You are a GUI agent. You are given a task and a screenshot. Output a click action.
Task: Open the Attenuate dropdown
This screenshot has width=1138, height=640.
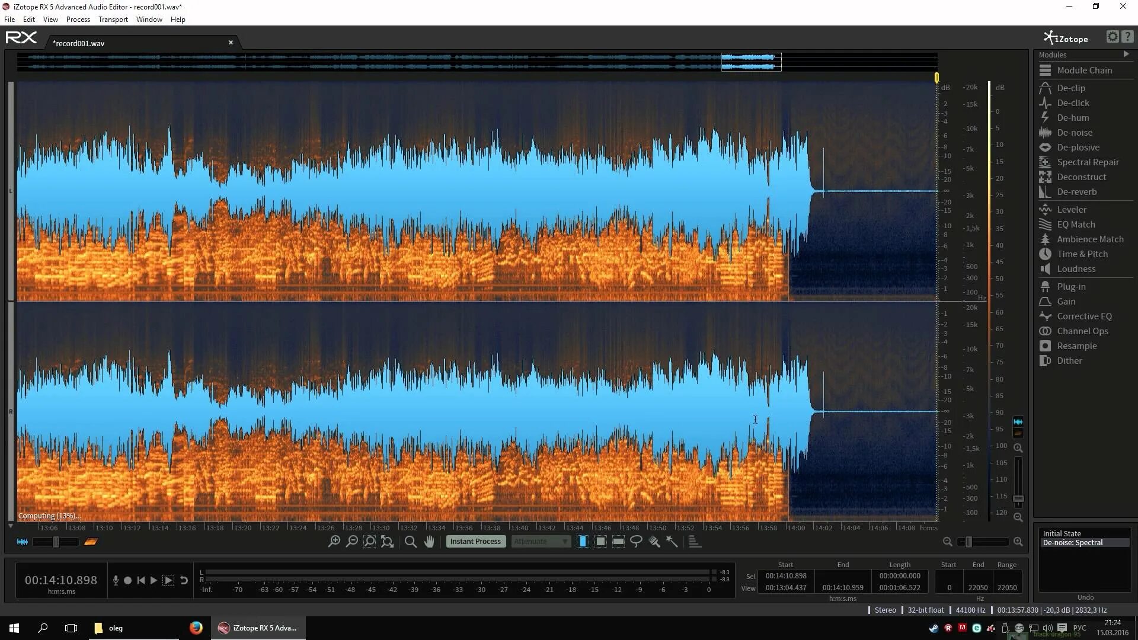coord(540,541)
